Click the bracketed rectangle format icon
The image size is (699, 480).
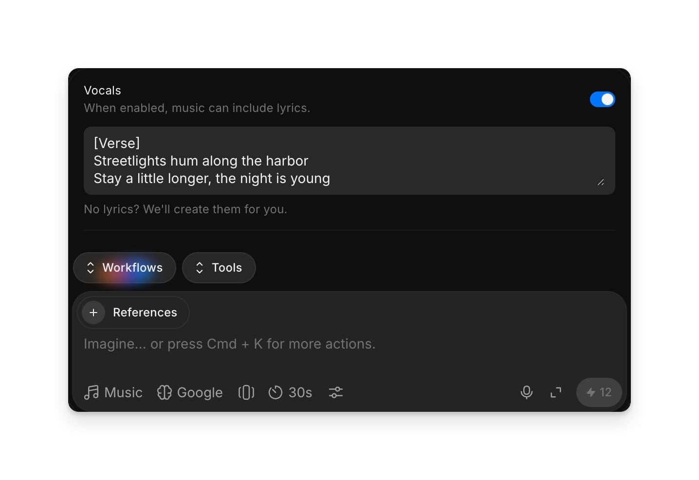(x=246, y=392)
